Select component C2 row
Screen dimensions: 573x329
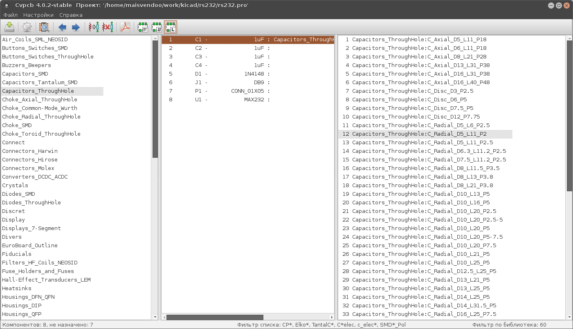(248, 48)
